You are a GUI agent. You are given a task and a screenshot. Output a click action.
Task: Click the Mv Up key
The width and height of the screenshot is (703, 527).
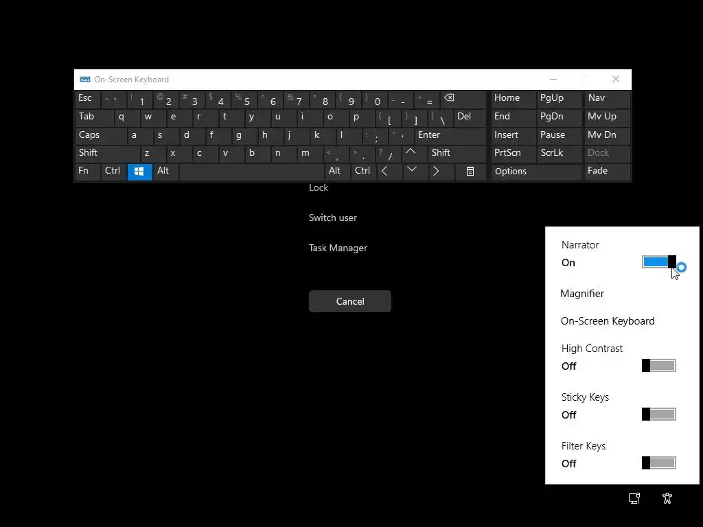pos(607,117)
